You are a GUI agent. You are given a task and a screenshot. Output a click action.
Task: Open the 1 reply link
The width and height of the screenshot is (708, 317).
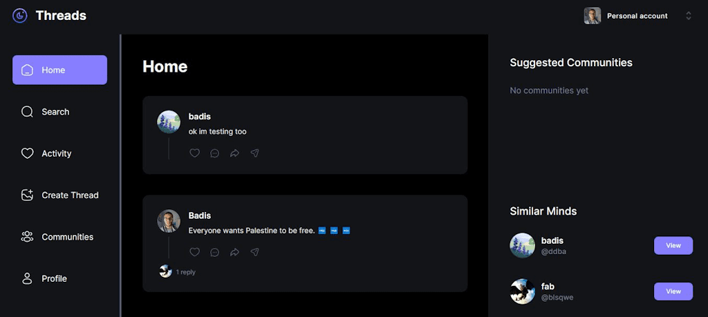(x=185, y=272)
